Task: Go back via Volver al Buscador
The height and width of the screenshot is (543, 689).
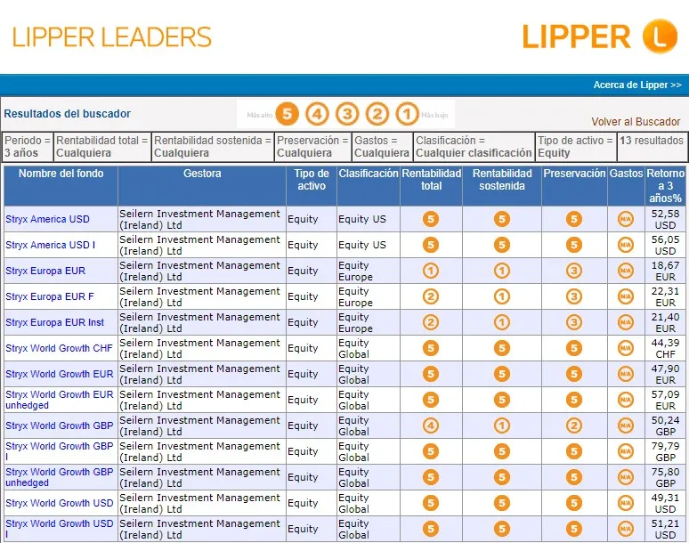Action: pos(636,122)
